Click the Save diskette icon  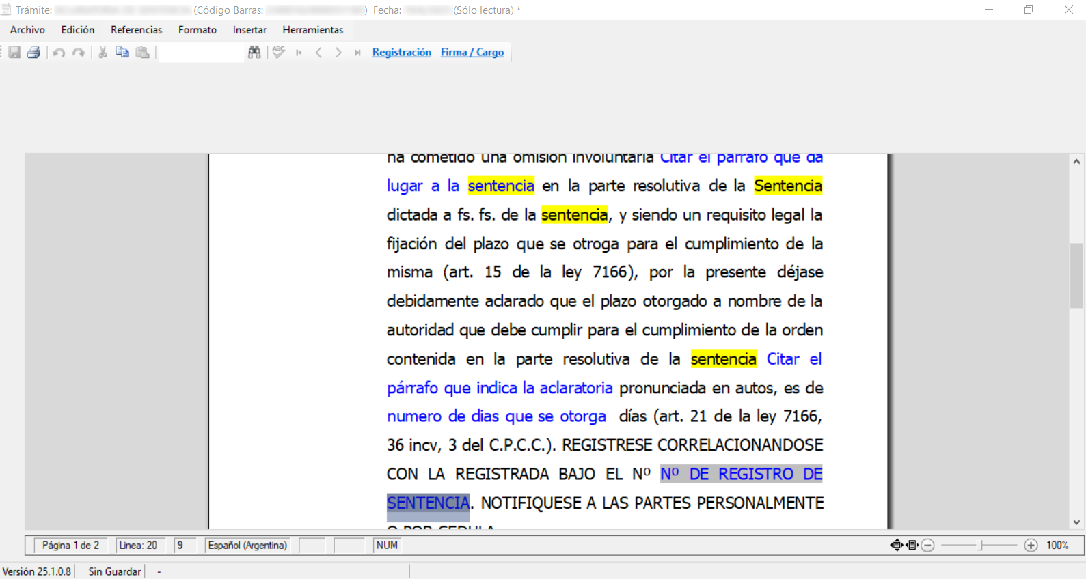point(14,53)
